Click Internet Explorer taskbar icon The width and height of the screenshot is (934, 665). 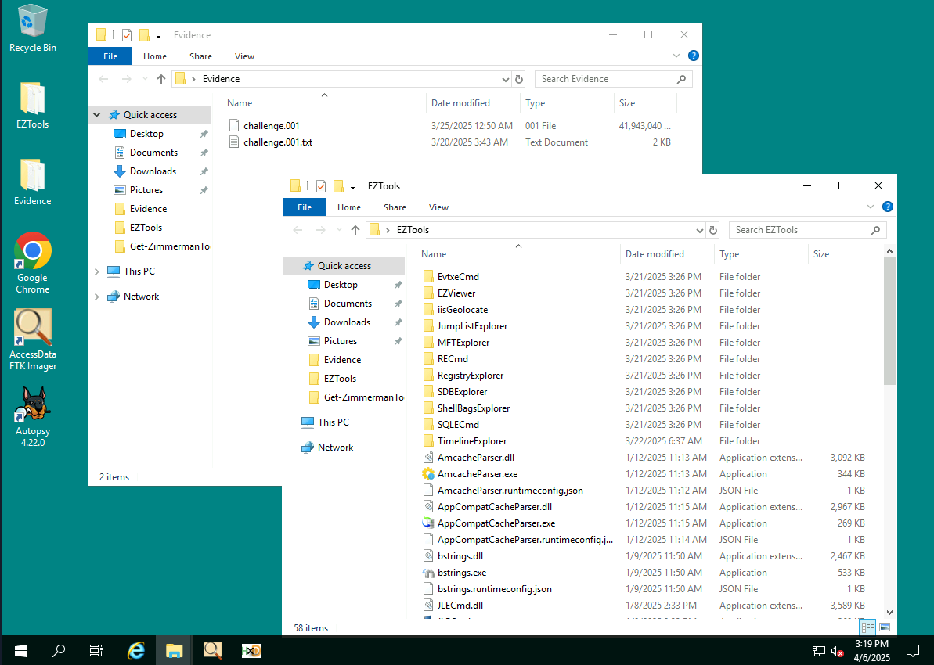coord(136,650)
